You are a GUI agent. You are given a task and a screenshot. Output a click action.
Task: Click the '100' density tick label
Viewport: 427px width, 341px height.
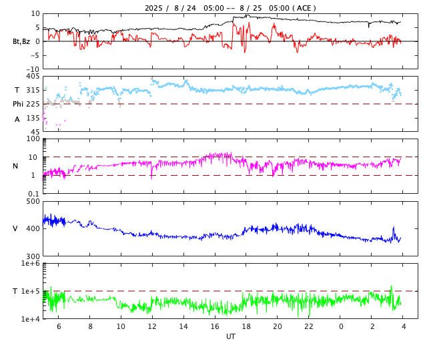pyautogui.click(x=33, y=139)
